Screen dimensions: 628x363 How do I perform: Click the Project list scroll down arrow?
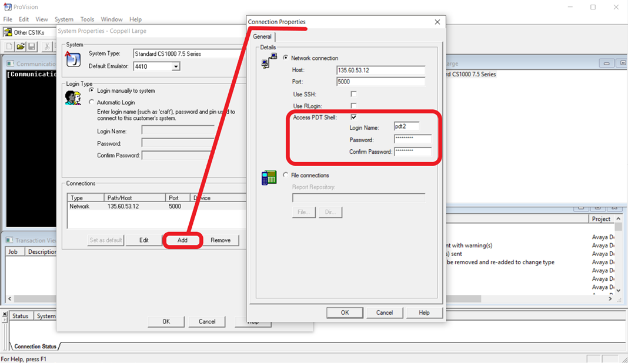[x=619, y=291]
